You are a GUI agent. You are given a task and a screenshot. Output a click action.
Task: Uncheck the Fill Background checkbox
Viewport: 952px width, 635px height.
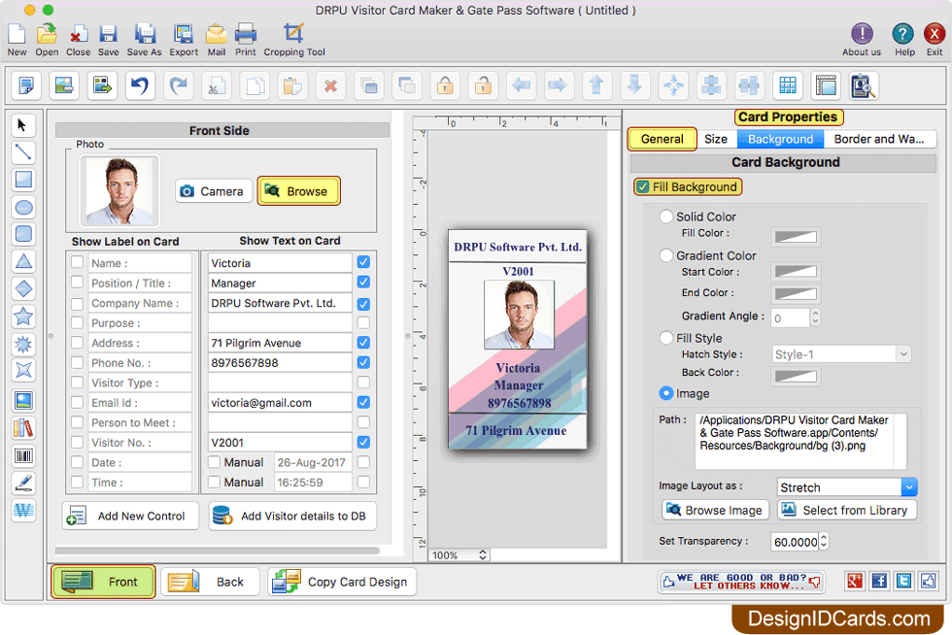(x=642, y=187)
